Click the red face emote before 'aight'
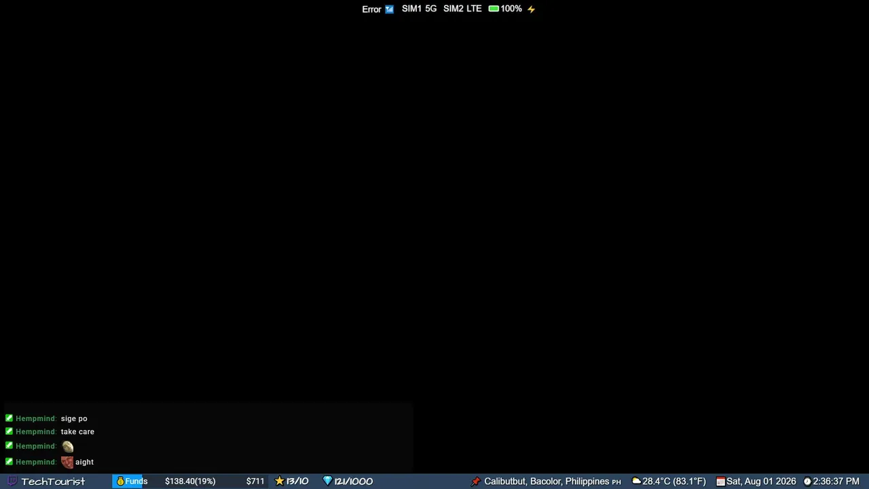Screen dimensions: 869x489 pos(67,462)
